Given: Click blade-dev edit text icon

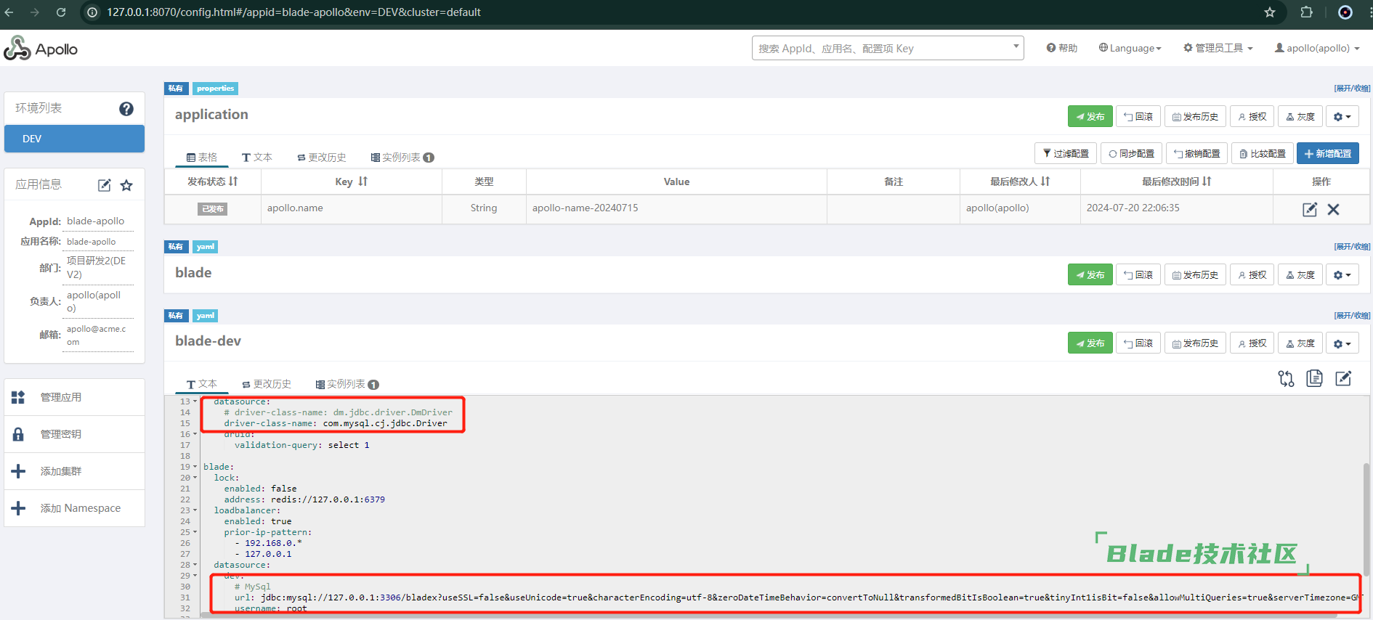Looking at the screenshot, I should click(1343, 378).
